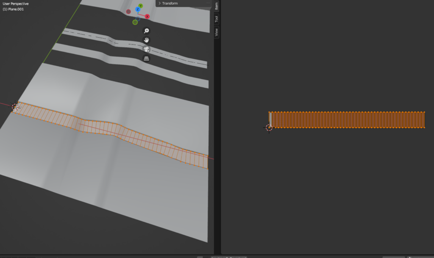Click the zoom magnifier icon in the viewport

click(146, 31)
